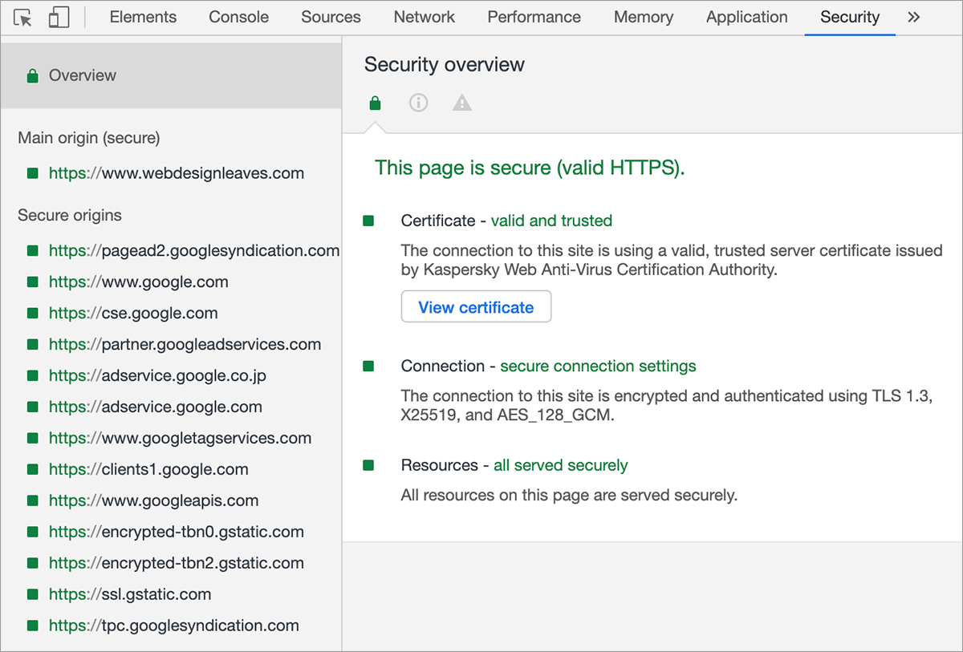963x652 pixels.
Task: Open the cse.google.com origin
Action: click(133, 314)
